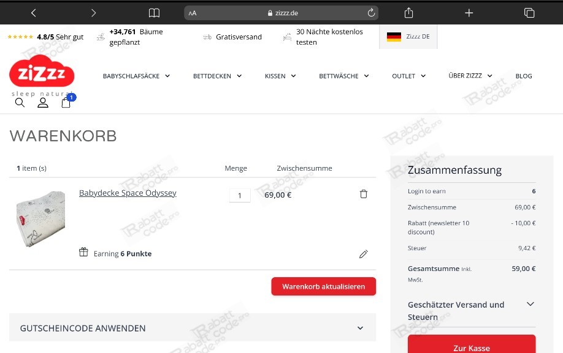The height and width of the screenshot is (353, 563).
Task: Open site search magnifier icon
Action: (x=20, y=103)
